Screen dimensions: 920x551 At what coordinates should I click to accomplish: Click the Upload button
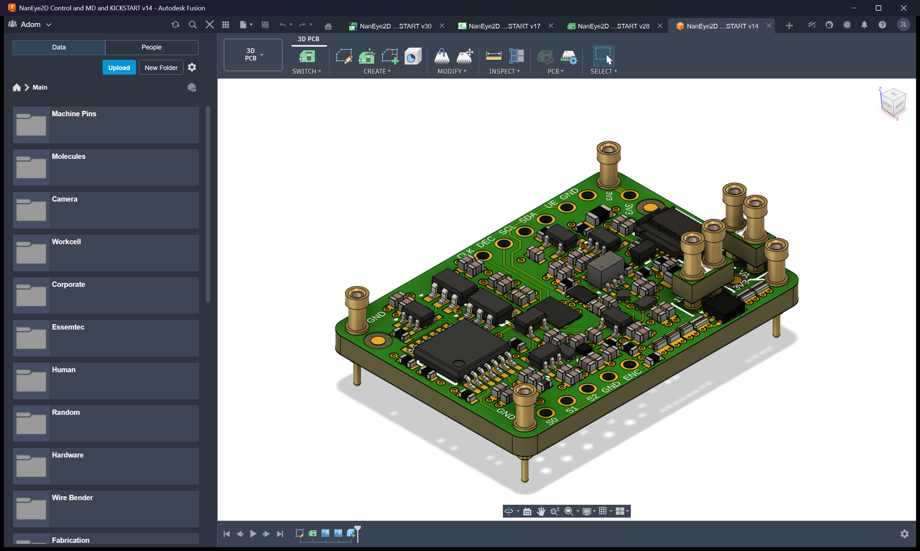point(119,67)
